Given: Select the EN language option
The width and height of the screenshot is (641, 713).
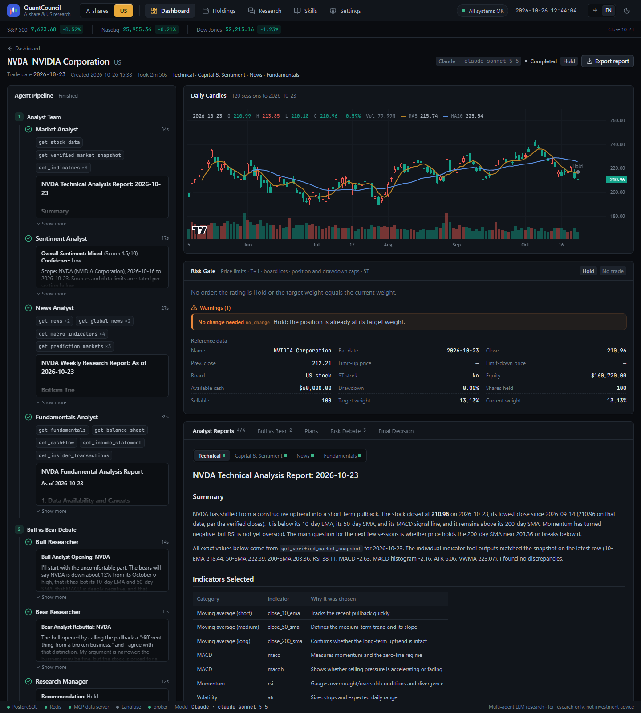Looking at the screenshot, I should pos(608,11).
